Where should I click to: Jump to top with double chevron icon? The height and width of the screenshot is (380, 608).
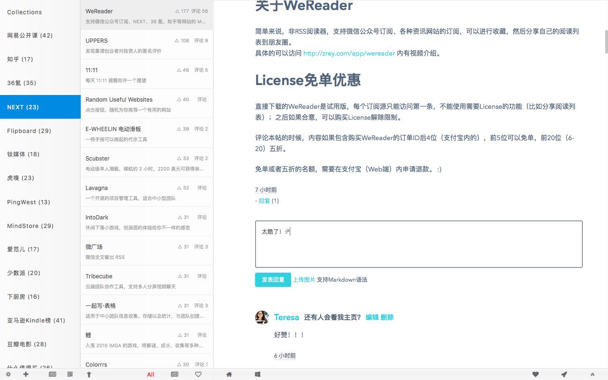tap(592, 374)
